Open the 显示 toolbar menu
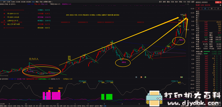 coord(160,2)
